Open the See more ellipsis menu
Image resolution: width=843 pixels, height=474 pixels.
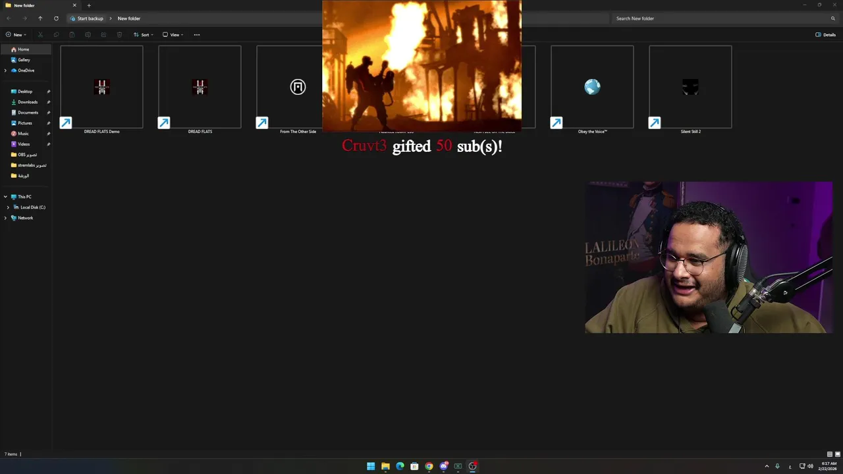point(197,35)
